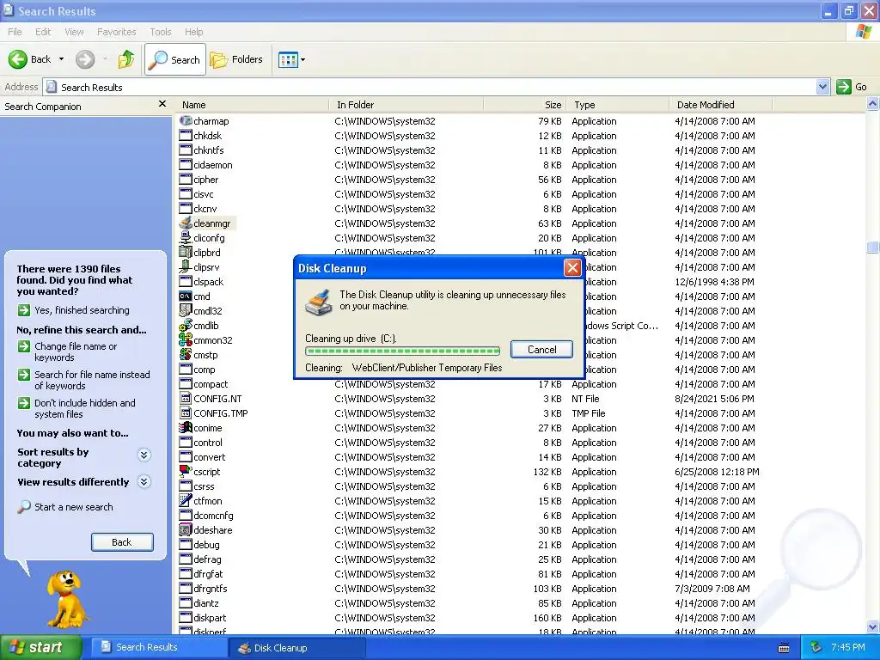Screen dimensions: 880x660
Task: Open the Tools menu
Action: click(x=161, y=32)
